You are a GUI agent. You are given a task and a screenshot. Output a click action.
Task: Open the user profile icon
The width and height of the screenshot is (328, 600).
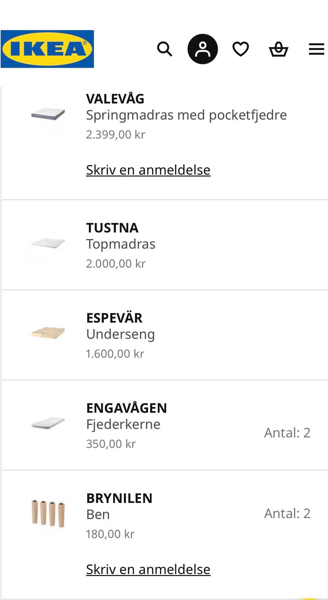pos(203,49)
